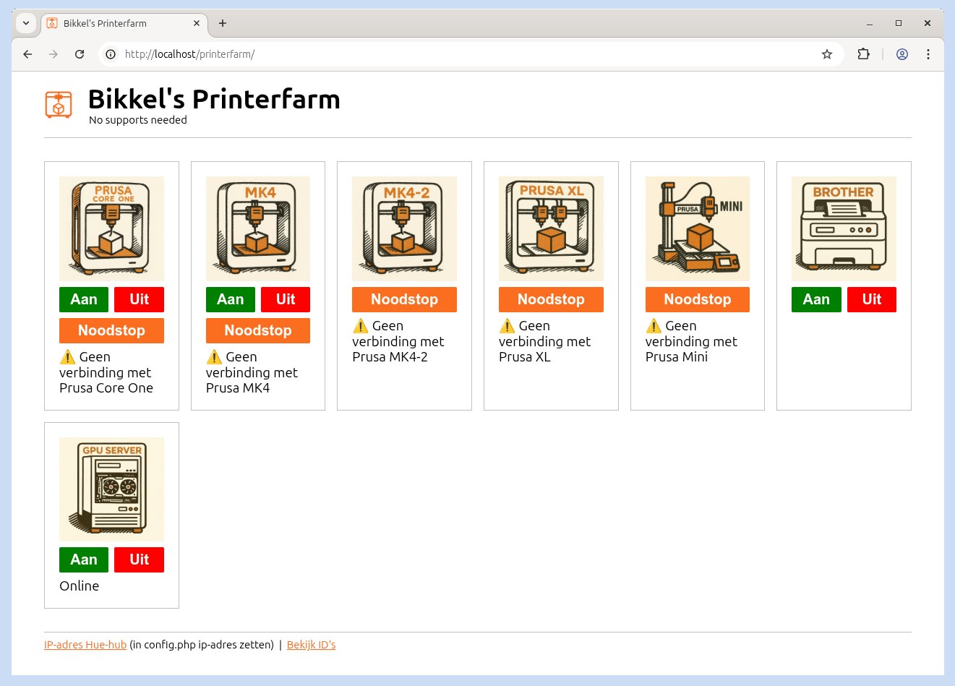The image size is (955, 686).
Task: Click the Prusa Core One printer image
Action: coord(111,228)
